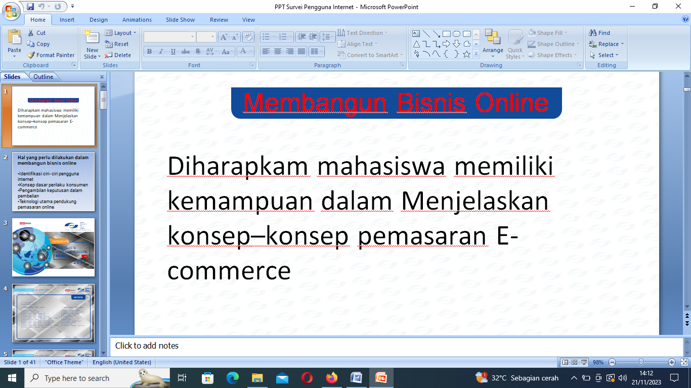Toggle Underline text formatting
This screenshot has height=388, width=691.
tap(173, 52)
